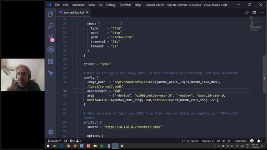Click the feedback smiley icon
Image resolution: width=267 pixels, height=150 pixels.
252,141
